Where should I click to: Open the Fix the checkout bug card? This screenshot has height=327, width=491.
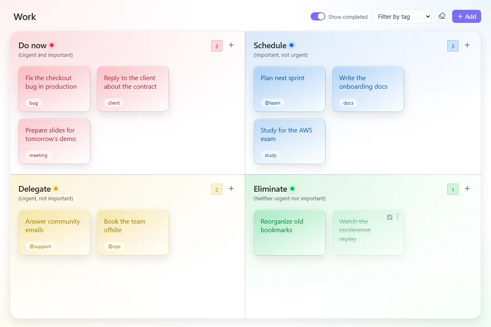[x=54, y=89]
